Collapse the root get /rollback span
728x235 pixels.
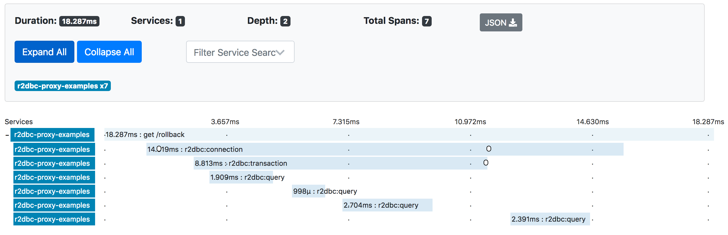(x=7, y=135)
